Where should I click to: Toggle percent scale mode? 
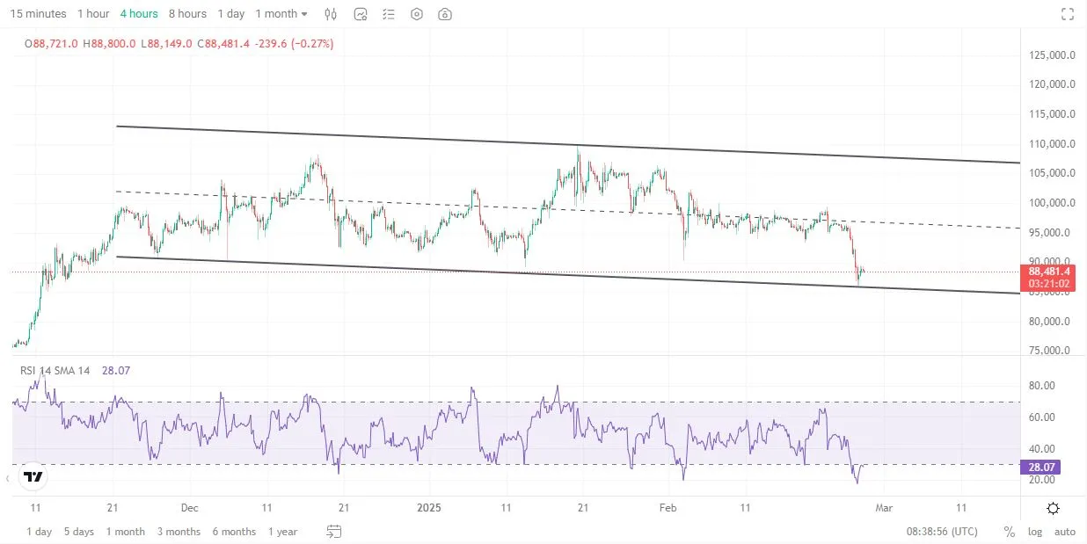(x=1009, y=532)
